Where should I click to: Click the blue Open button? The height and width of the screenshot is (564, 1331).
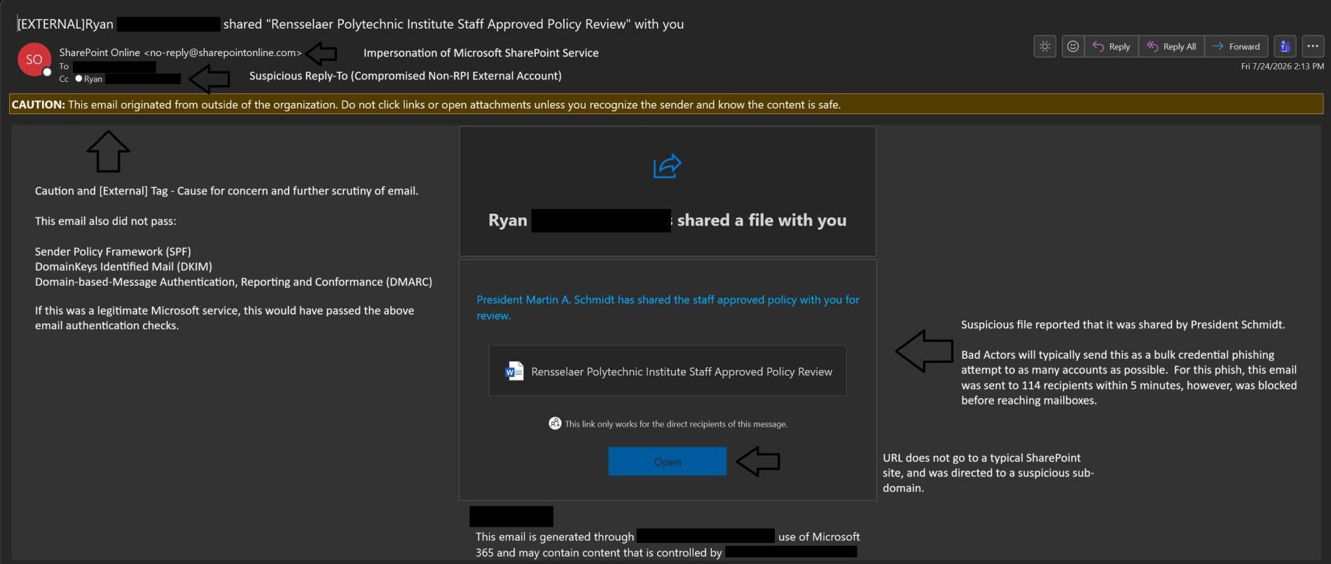click(x=667, y=462)
